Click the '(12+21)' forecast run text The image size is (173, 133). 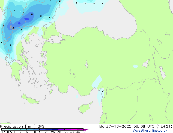[164, 126]
